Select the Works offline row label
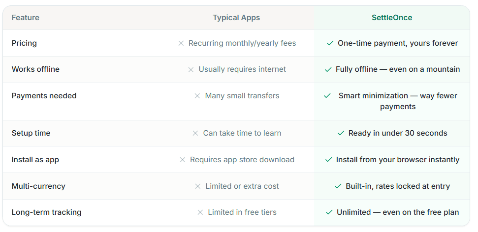This screenshot has width=478, height=232. (x=35, y=69)
